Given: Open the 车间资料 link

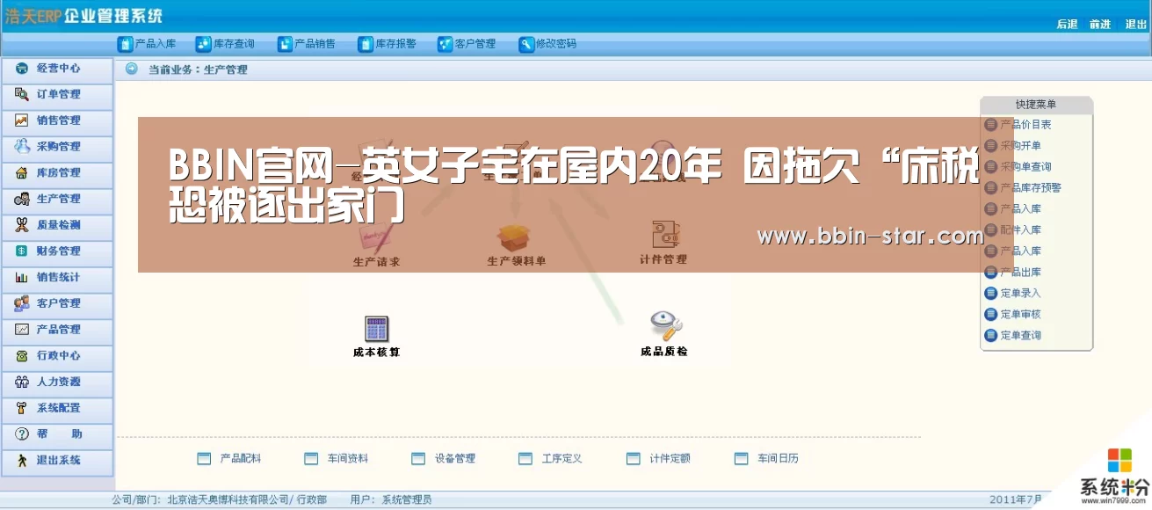Looking at the screenshot, I should (x=337, y=459).
